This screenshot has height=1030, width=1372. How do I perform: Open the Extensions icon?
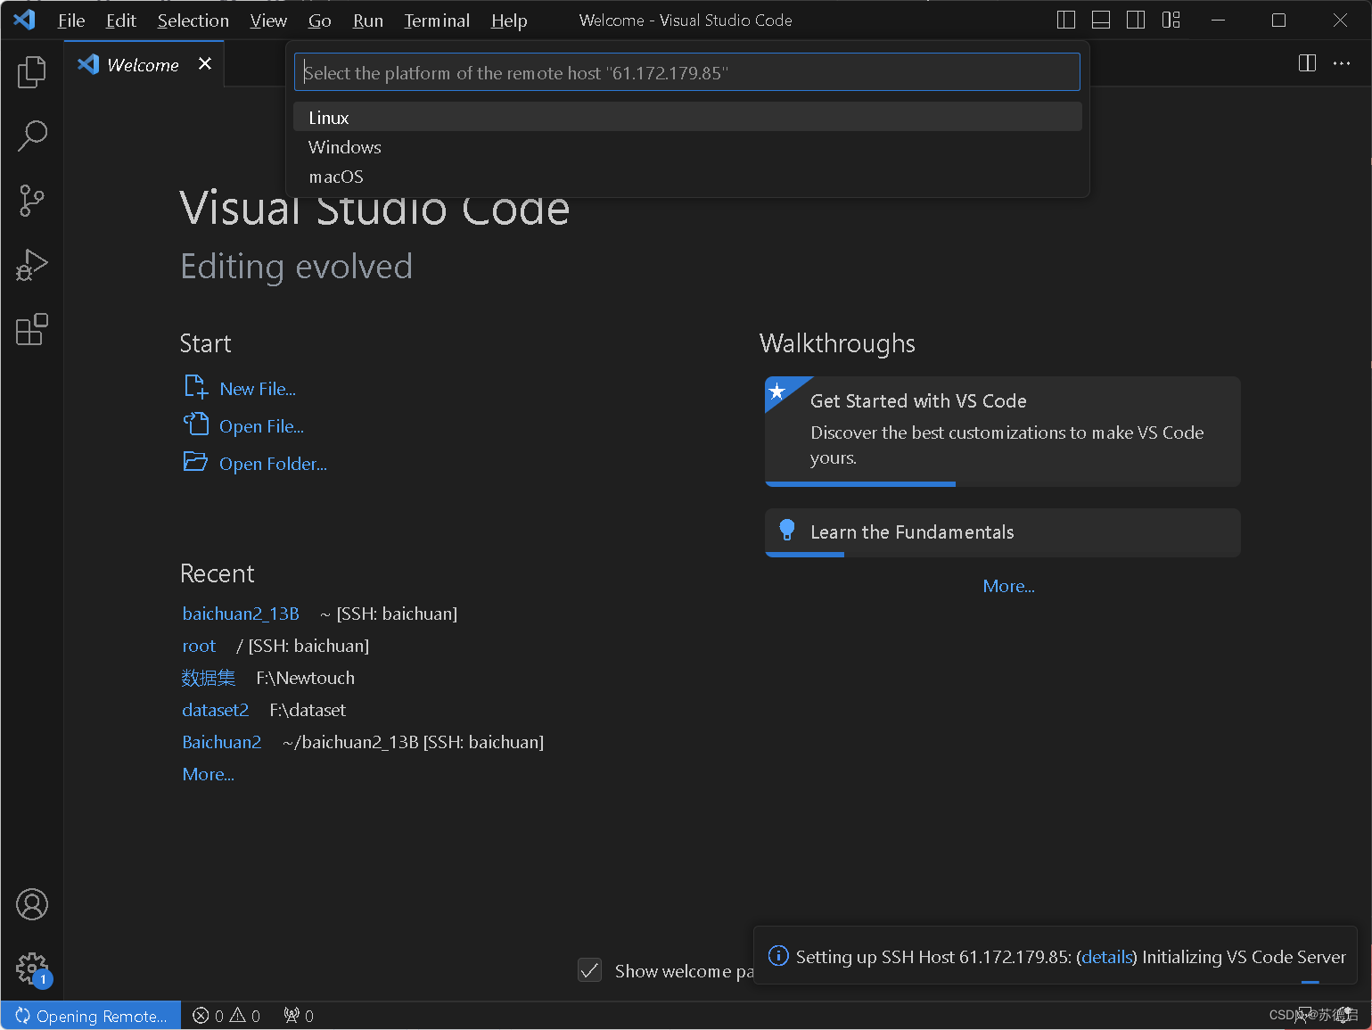(32, 329)
